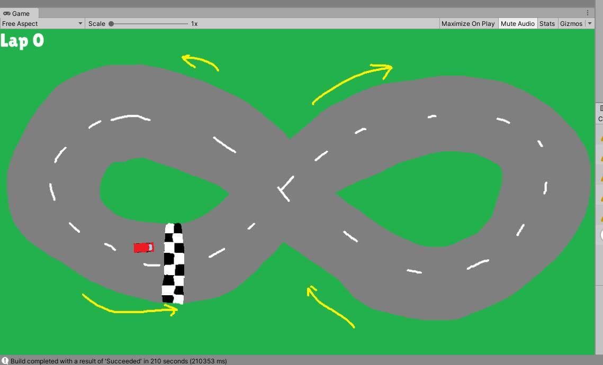Click the Build completed status message
Screen dimensions: 603x365
tap(119, 361)
